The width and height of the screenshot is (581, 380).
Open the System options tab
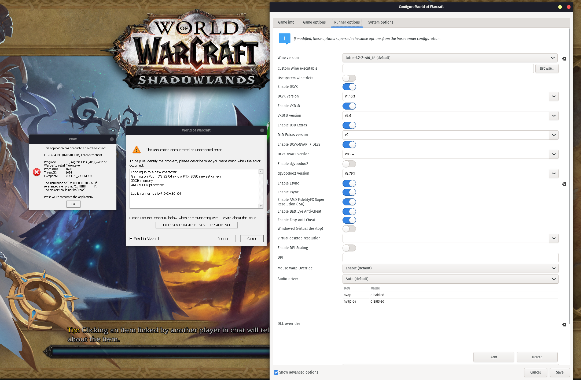[x=380, y=22]
